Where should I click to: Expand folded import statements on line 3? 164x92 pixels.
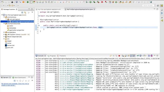[39, 16]
